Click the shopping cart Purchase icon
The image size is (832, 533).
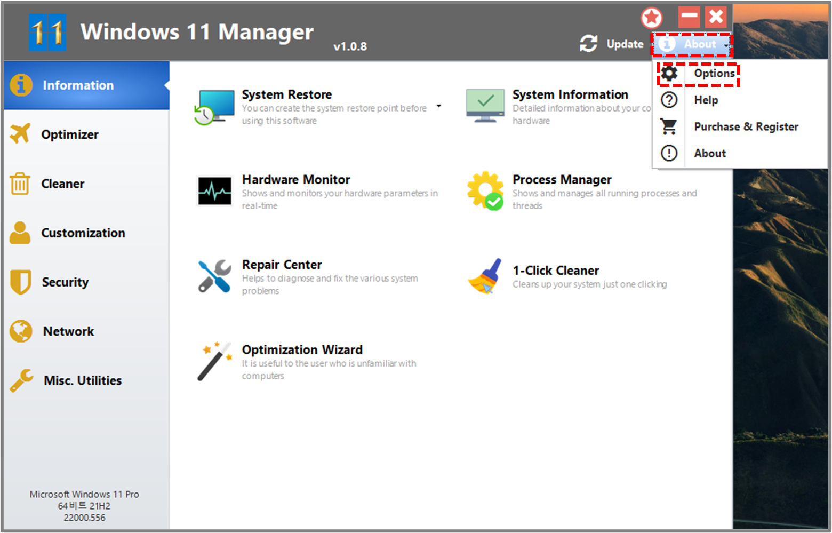click(669, 126)
